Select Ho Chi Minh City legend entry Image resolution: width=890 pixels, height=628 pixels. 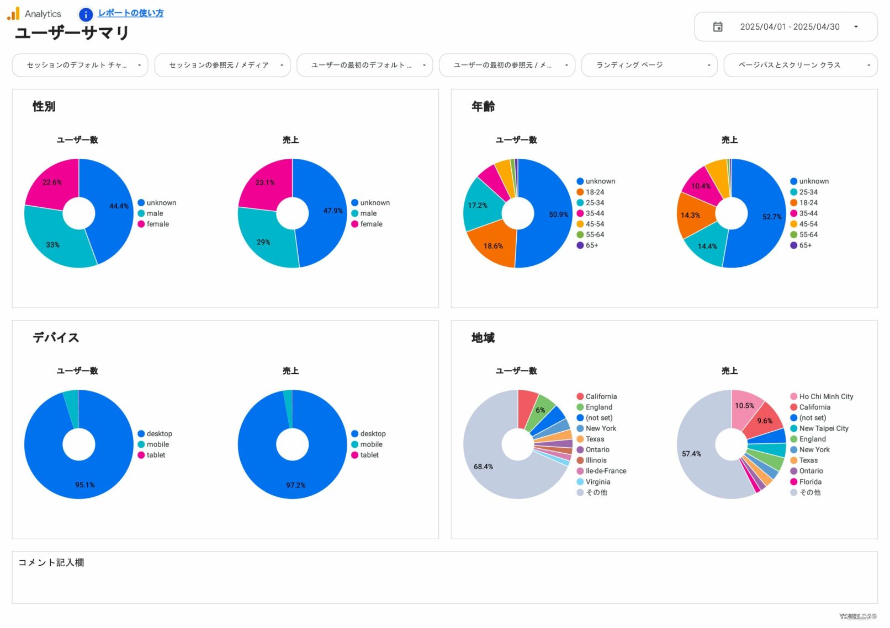(x=825, y=396)
